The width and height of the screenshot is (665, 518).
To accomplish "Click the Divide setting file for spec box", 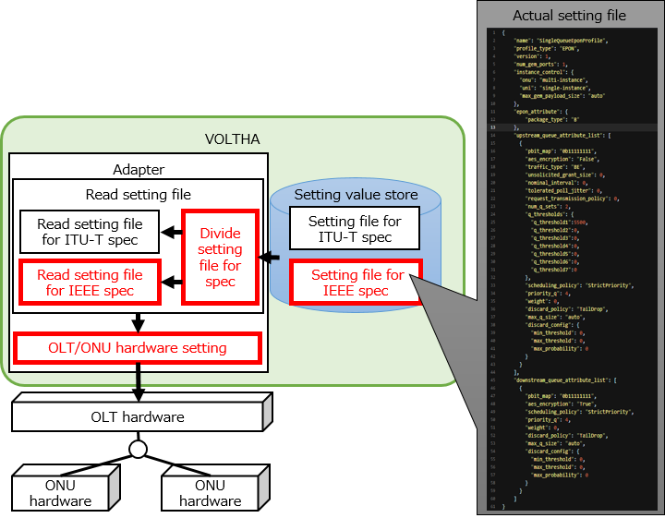I will click(x=220, y=257).
